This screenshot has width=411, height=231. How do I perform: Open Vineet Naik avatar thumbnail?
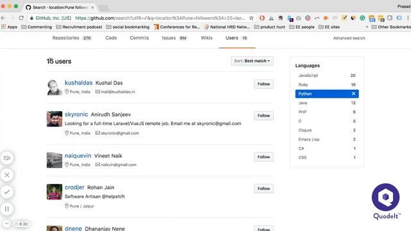(x=54, y=160)
